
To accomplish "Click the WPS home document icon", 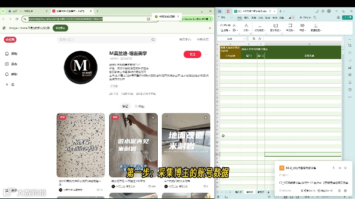I will [219, 11].
